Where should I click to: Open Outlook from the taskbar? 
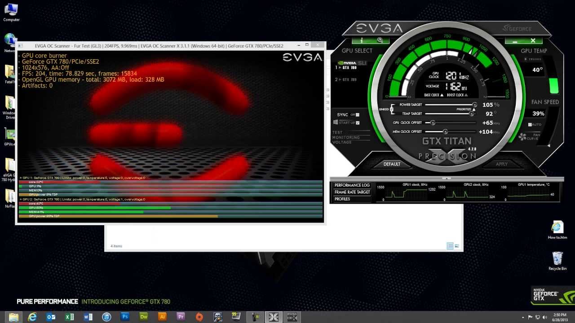click(x=51, y=317)
